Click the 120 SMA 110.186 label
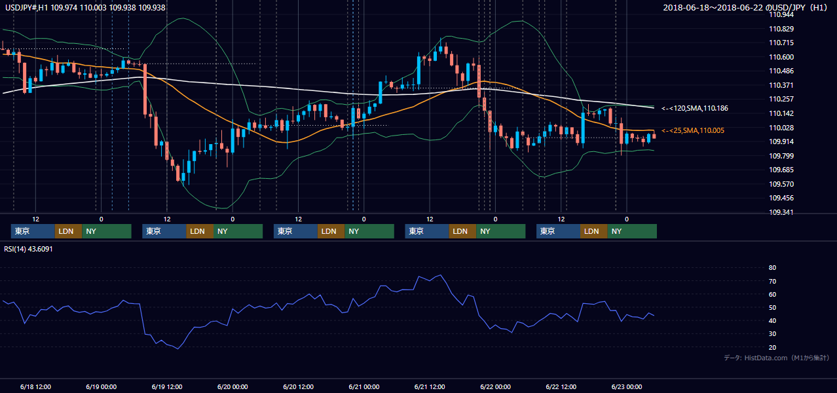The image size is (837, 393). coord(694,108)
